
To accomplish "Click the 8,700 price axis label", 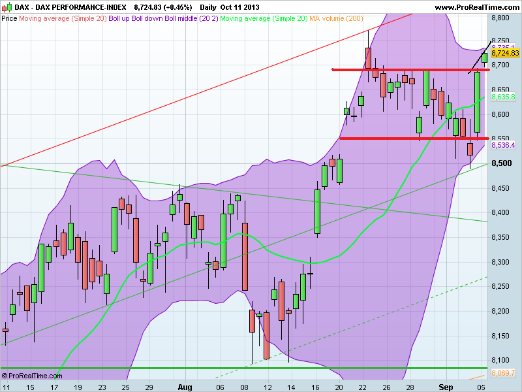I will tap(500, 65).
